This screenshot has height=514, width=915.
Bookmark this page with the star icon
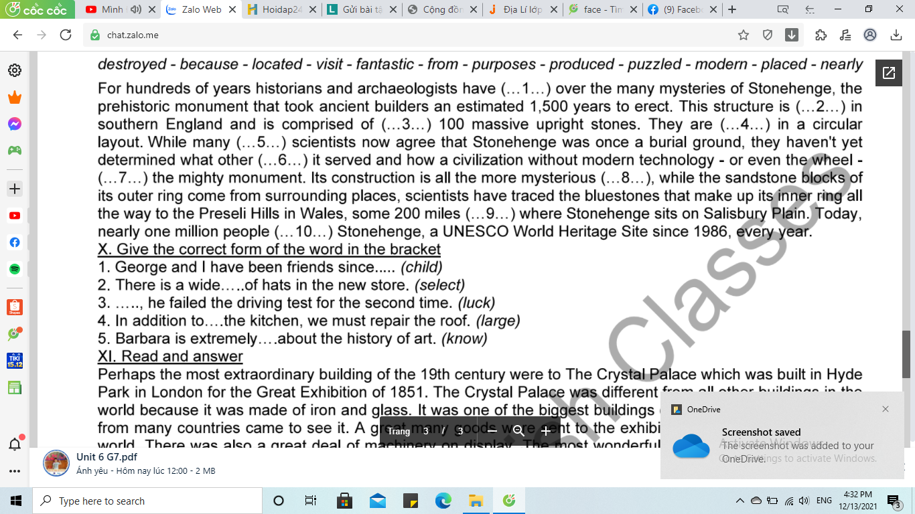[x=743, y=35]
